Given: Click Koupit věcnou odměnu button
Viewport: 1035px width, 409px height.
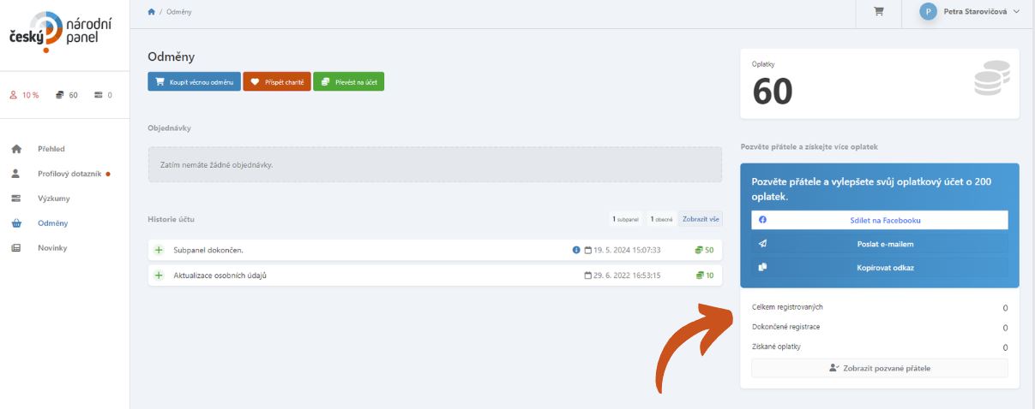Looking at the screenshot, I should [x=194, y=81].
